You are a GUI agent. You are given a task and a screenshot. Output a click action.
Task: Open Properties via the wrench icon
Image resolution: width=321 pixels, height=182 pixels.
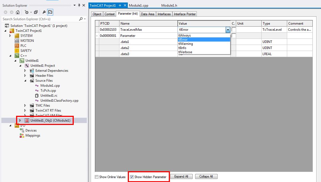44,12
